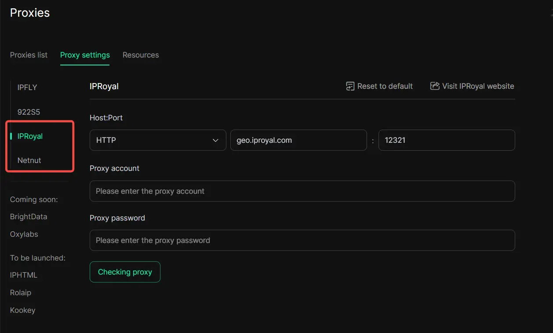Click the Visit IPRoyal website share icon
Screen dimensions: 553x333
pyautogui.click(x=435, y=86)
